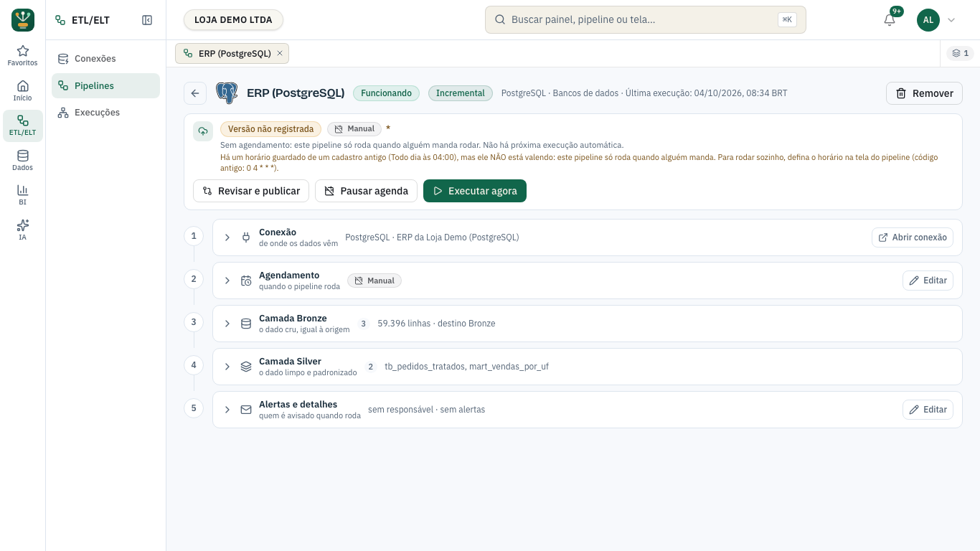Open the notifications bell
980x551 pixels.
890,20
